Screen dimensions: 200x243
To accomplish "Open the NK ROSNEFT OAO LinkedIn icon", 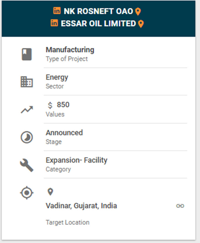I will click(57, 11).
